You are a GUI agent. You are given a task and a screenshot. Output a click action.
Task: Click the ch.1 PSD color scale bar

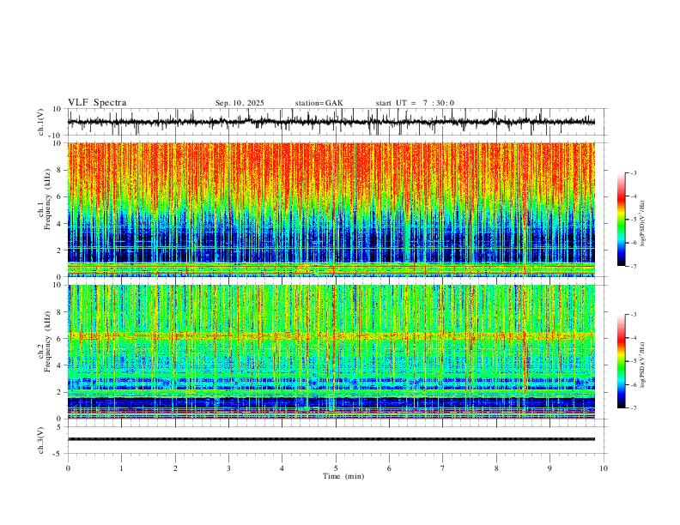click(622, 220)
